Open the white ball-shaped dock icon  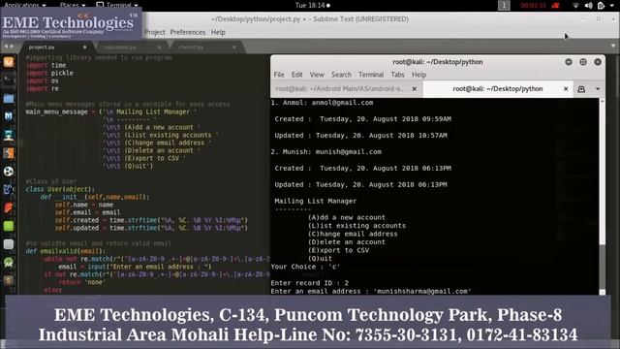9,172
